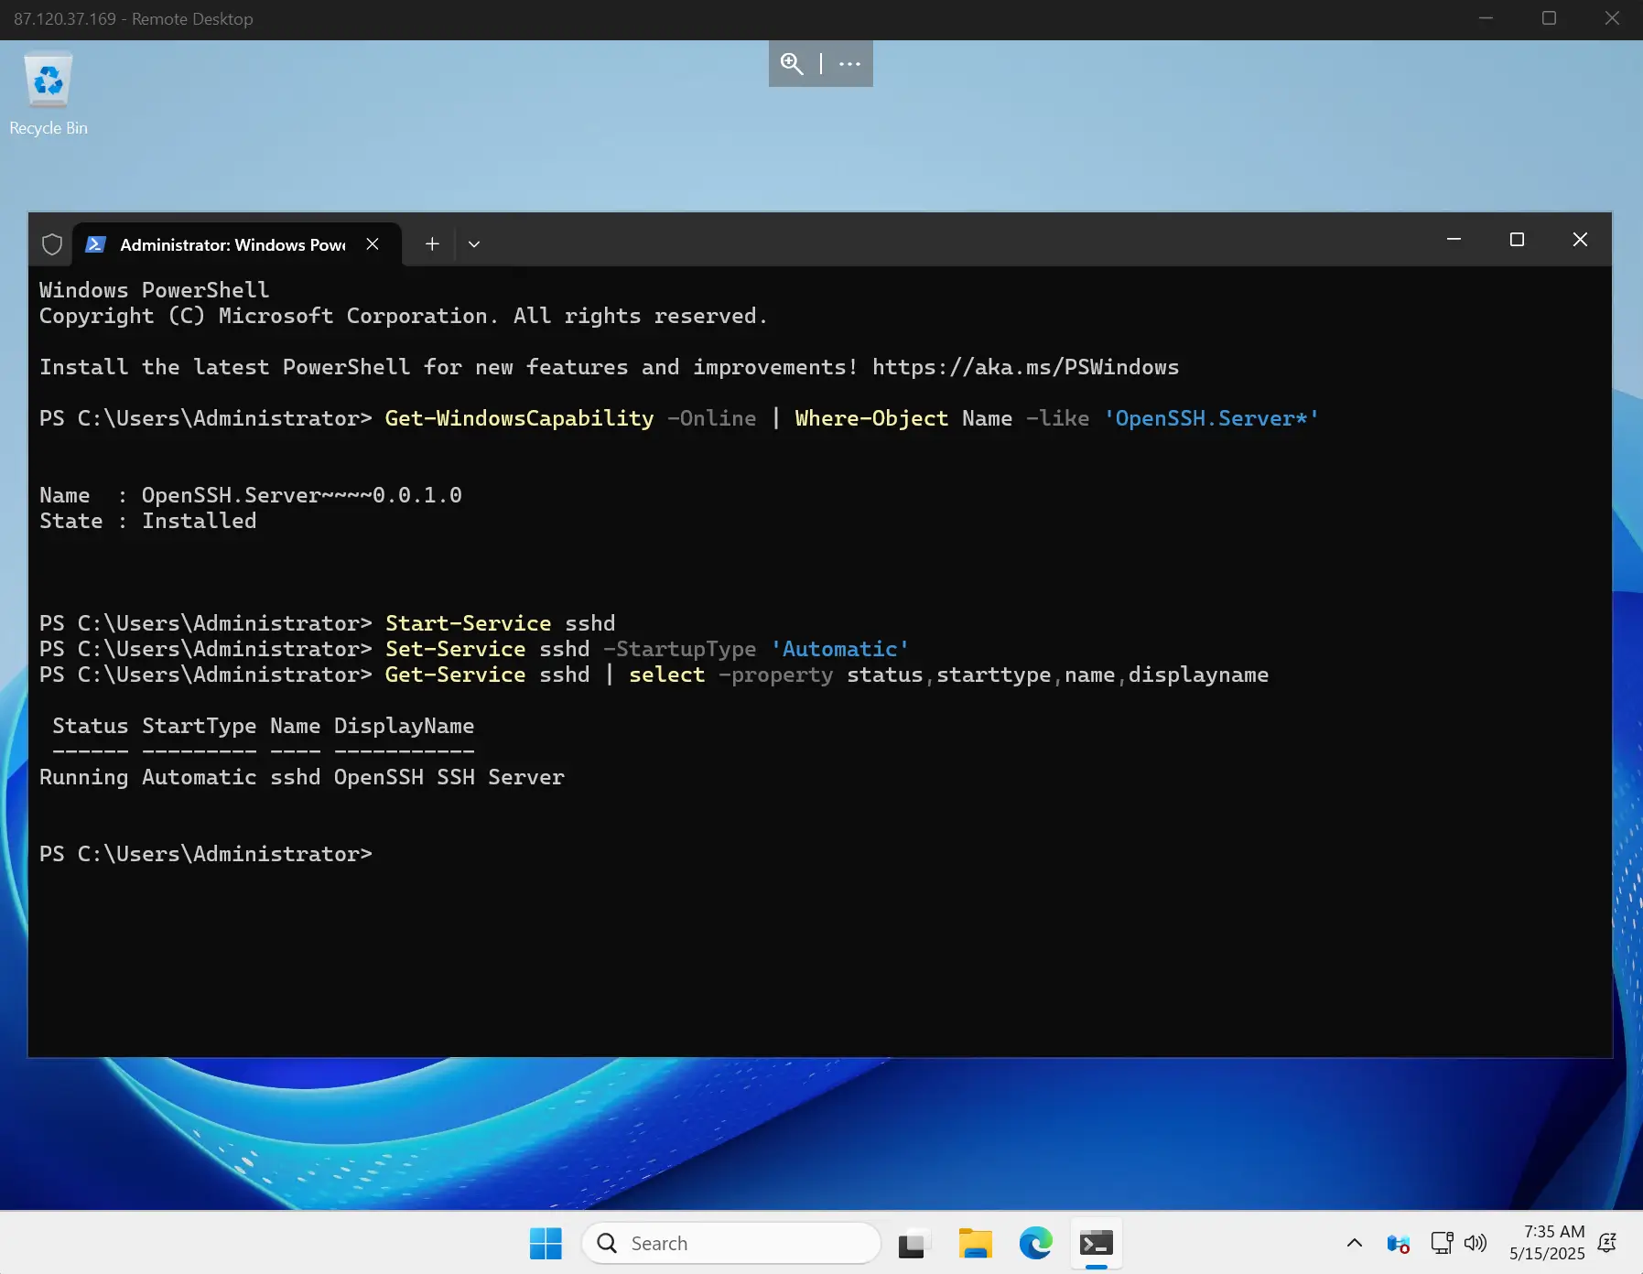Click the taskbar Search box
The width and height of the screenshot is (1643, 1274).
tap(731, 1243)
